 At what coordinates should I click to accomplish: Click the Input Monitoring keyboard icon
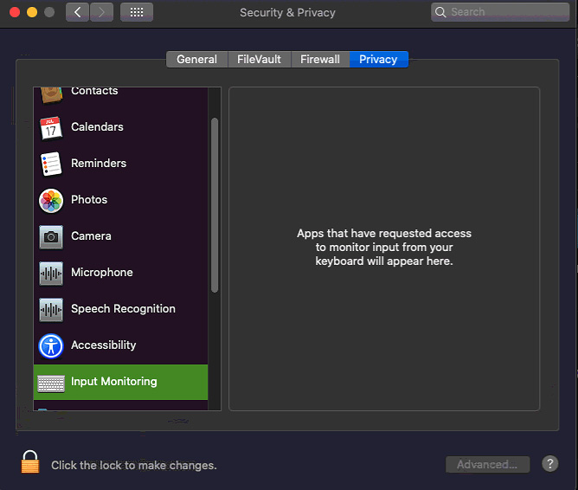coord(51,384)
